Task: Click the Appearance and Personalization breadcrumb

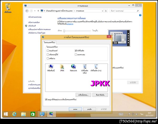Action: 59,11
